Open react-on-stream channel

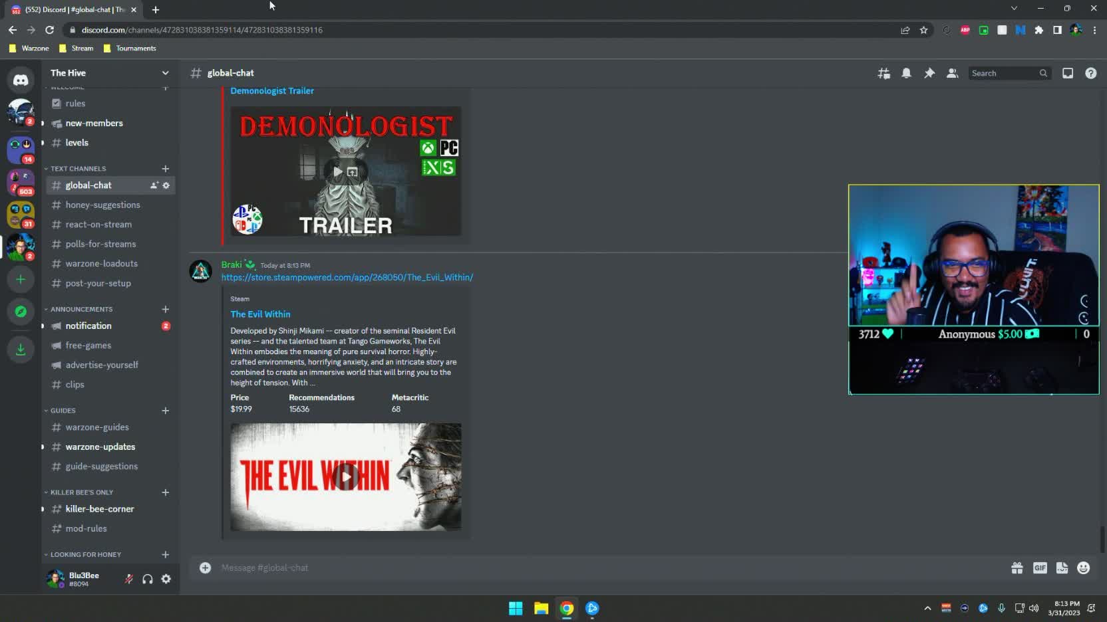coord(110,225)
